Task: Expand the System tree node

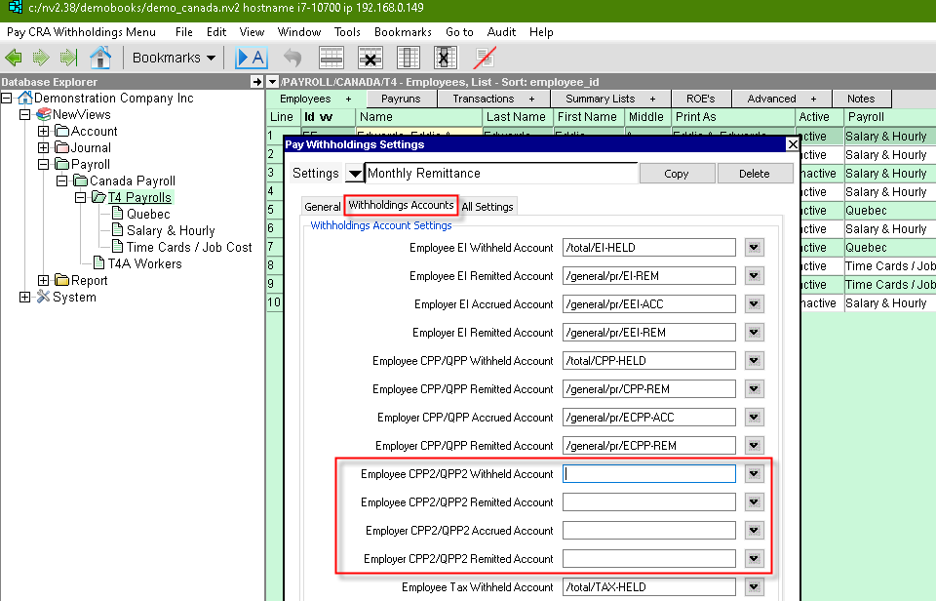Action: click(x=25, y=298)
